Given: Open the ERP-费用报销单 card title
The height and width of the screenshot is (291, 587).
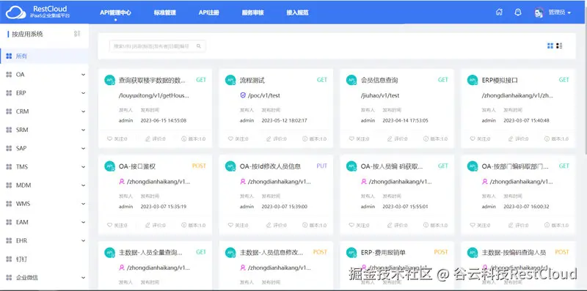Looking at the screenshot, I should click(383, 252).
